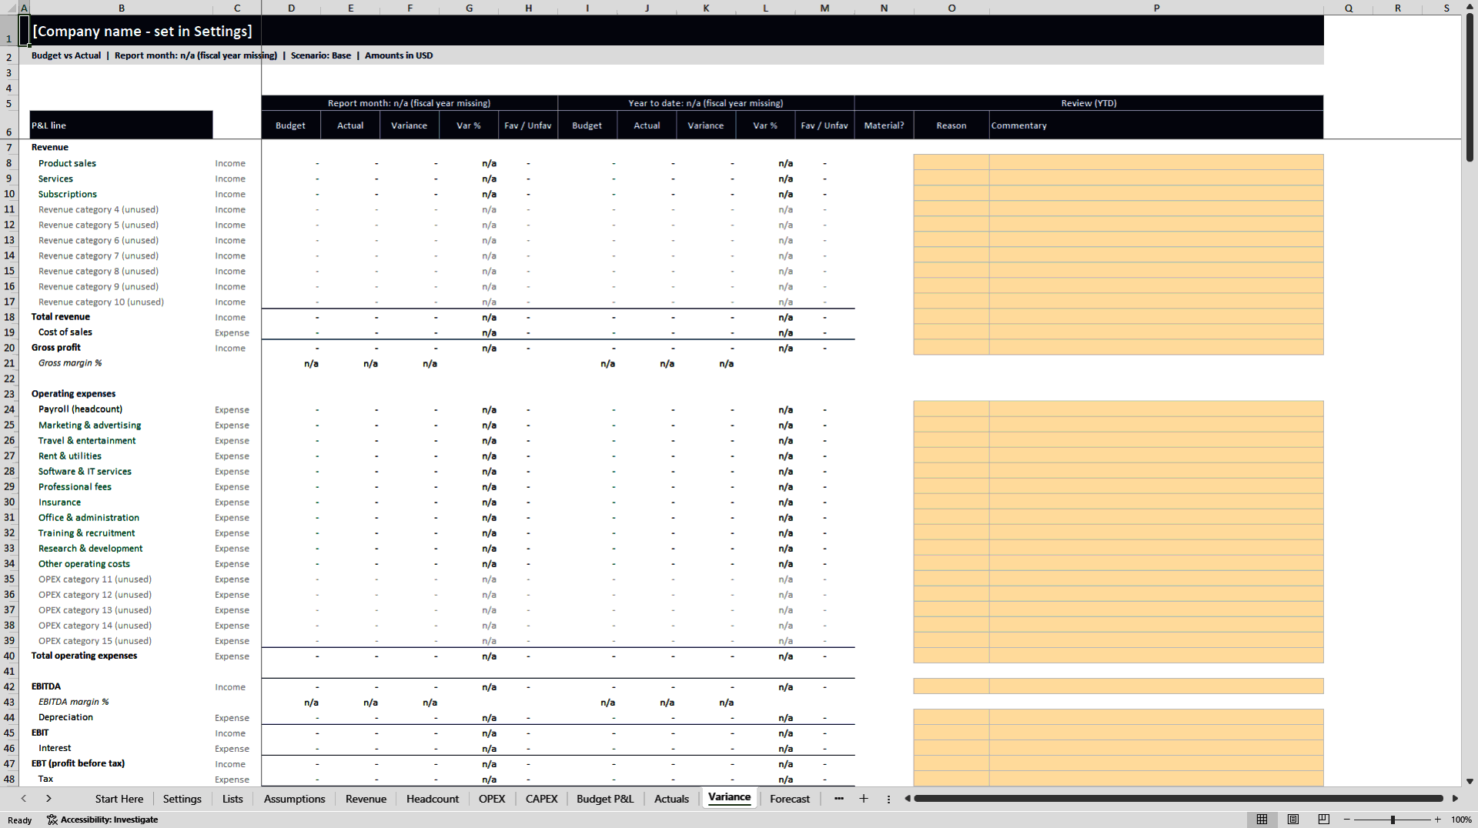The image size is (1478, 828).
Task: Open the Budget P&L sheet tab
Action: click(605, 799)
